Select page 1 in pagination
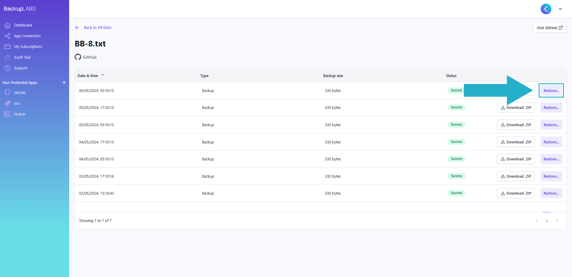This screenshot has height=277, width=572. pos(547,221)
